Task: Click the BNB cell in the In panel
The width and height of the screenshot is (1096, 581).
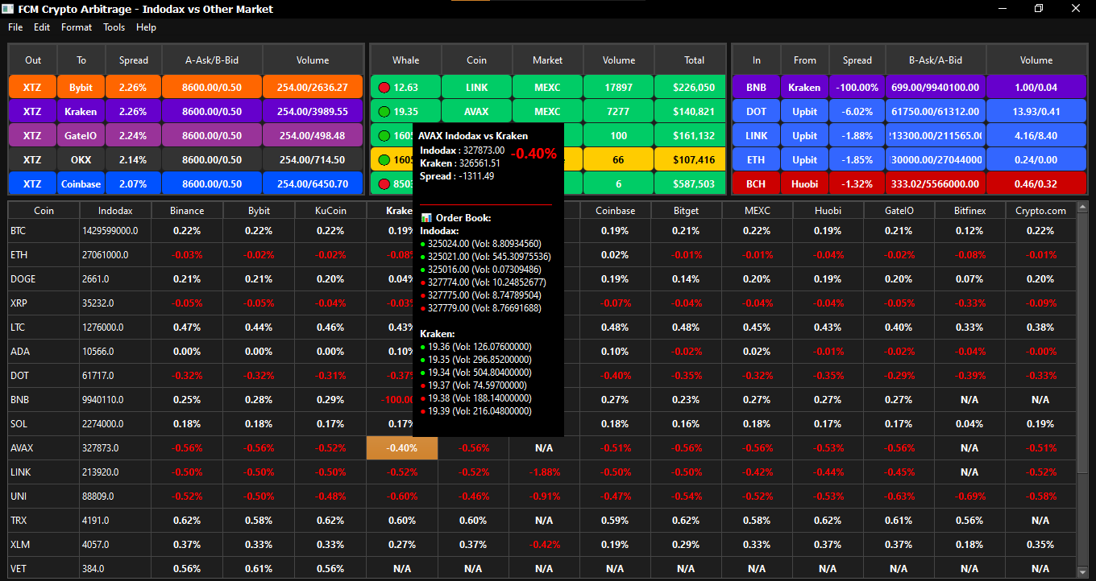Action: (756, 88)
